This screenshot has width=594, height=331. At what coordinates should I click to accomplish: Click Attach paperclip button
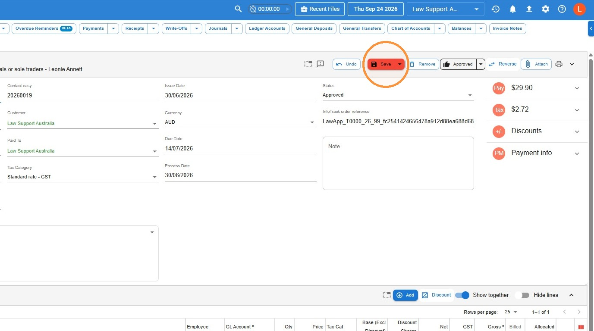pos(536,64)
